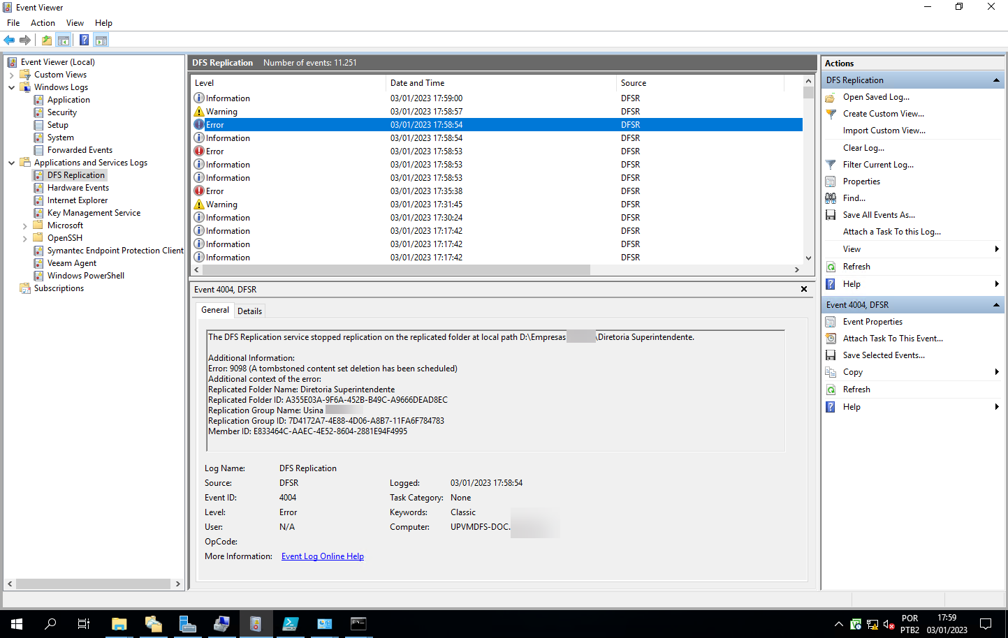
Task: Click the Help toolbar icon
Action: pyautogui.click(x=84, y=40)
